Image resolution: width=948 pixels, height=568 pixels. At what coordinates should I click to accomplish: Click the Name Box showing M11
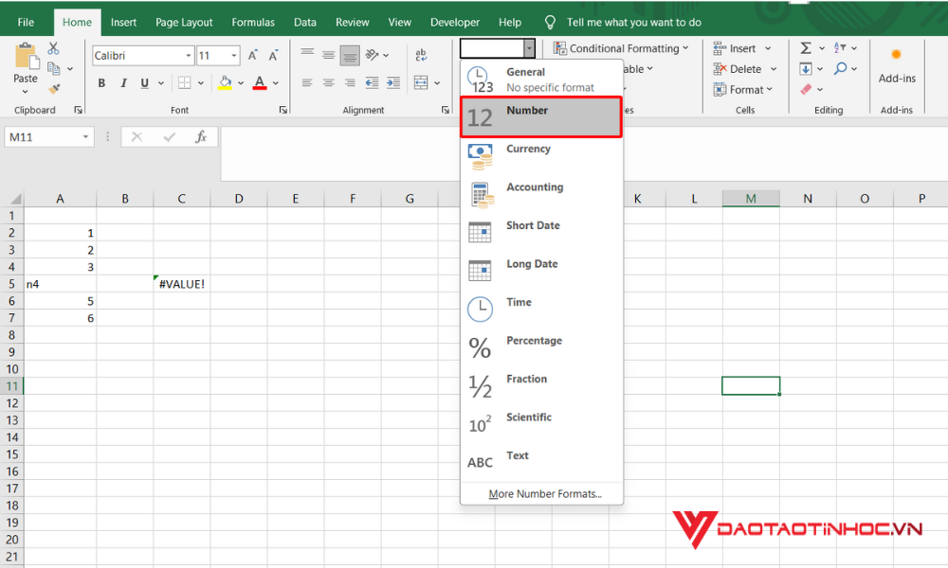click(41, 136)
